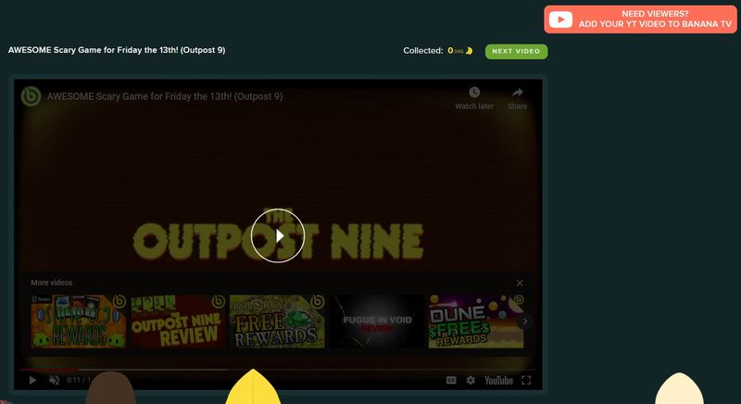Enter fullscreen mode
The image size is (741, 404).
tap(526, 380)
